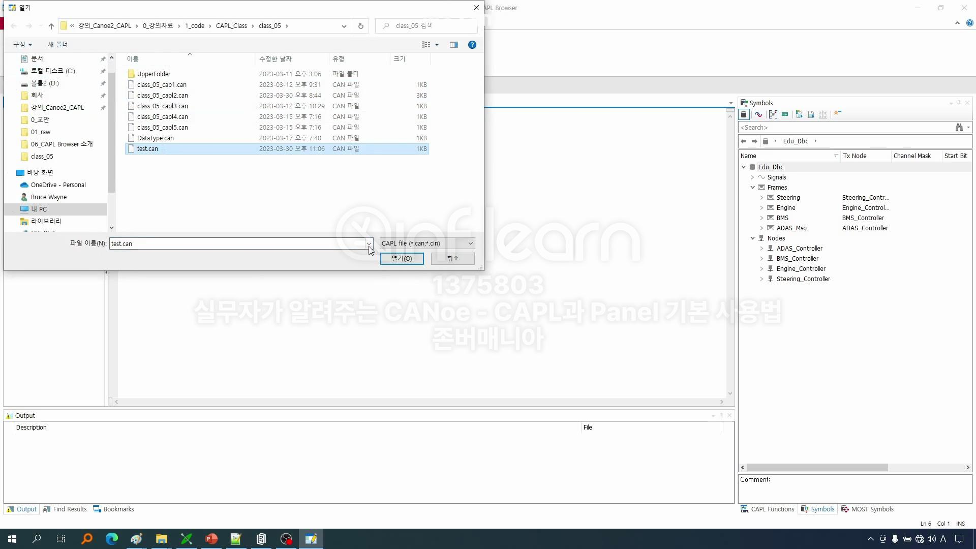
Task: Click the document-with-arrow icon in Symbols toolbar
Action: pyautogui.click(x=811, y=114)
